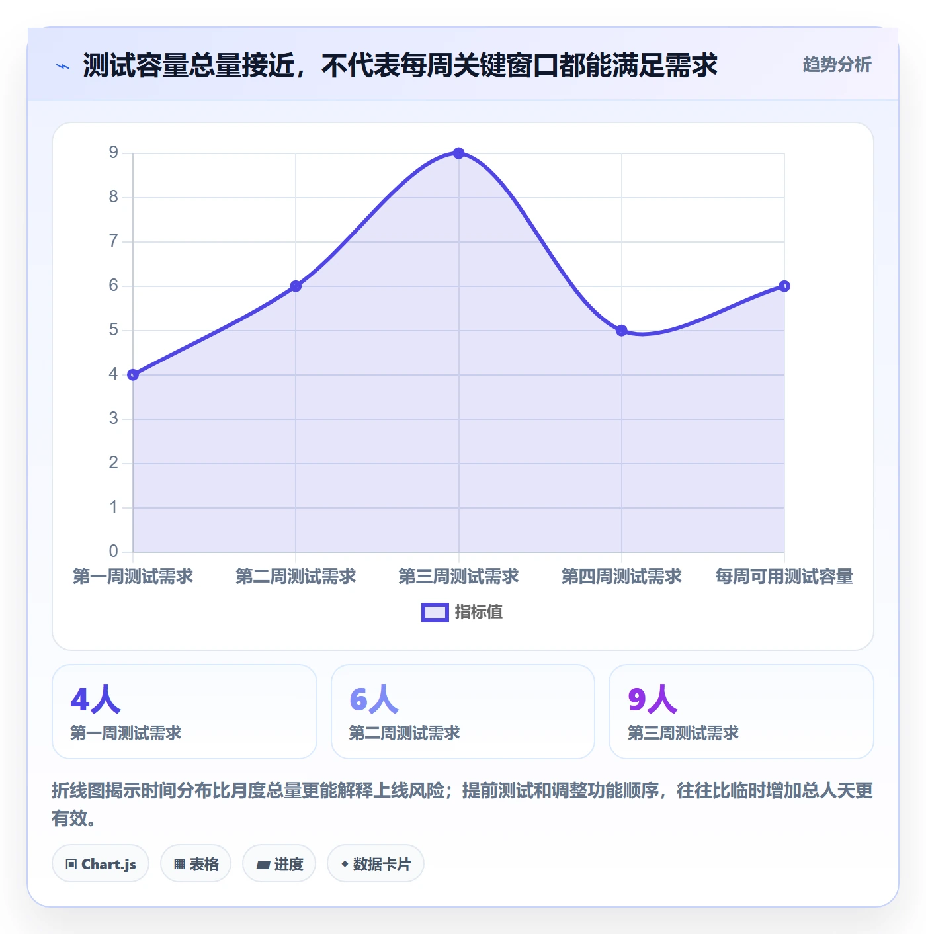Click the x-axis label 第三周测试需求

point(458,577)
